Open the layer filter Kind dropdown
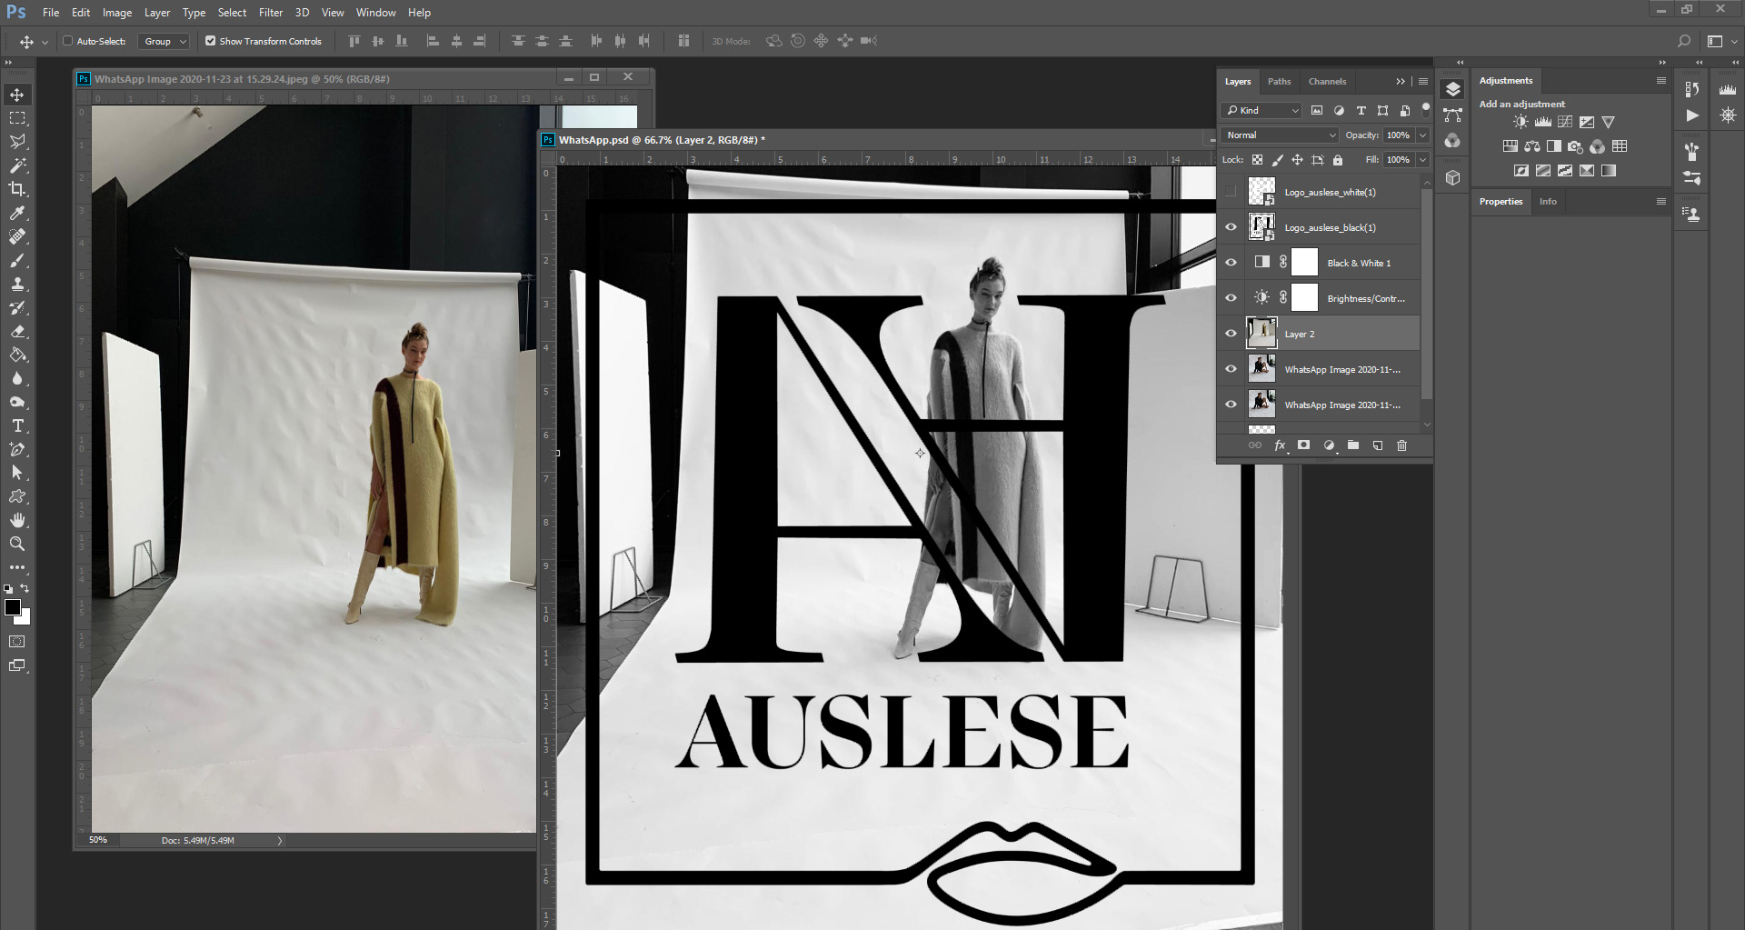The width and height of the screenshot is (1745, 930). pyautogui.click(x=1261, y=110)
